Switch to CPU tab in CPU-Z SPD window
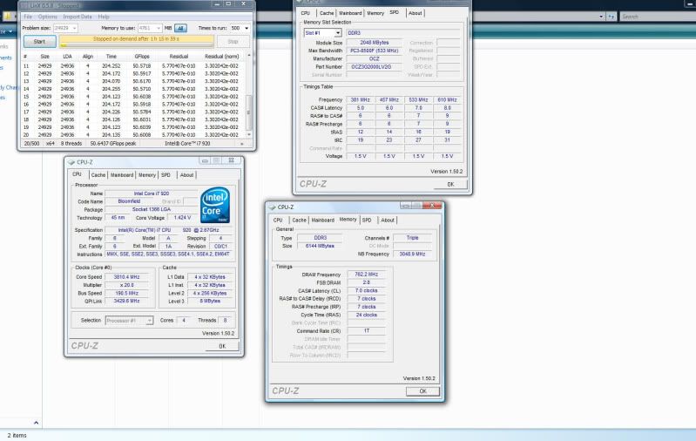The height and width of the screenshot is (441, 696). coord(306,13)
